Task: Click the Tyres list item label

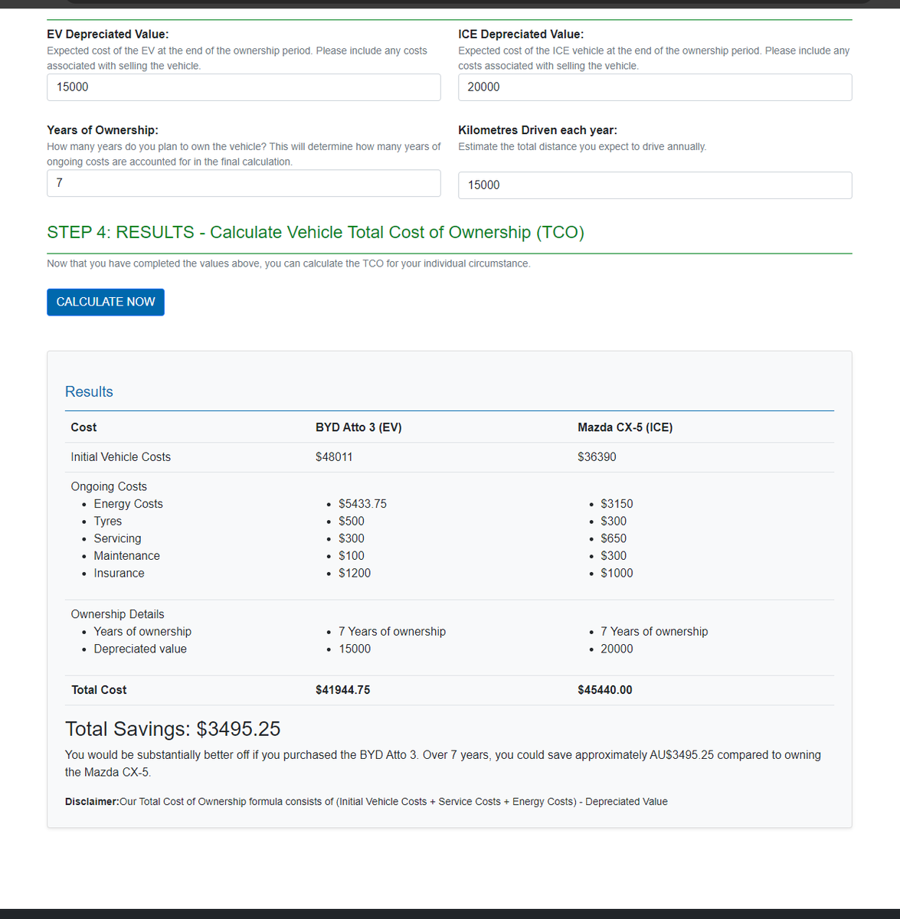Action: pyautogui.click(x=108, y=521)
